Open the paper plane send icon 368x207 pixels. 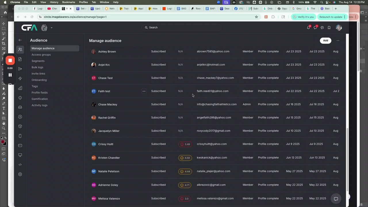point(20,69)
